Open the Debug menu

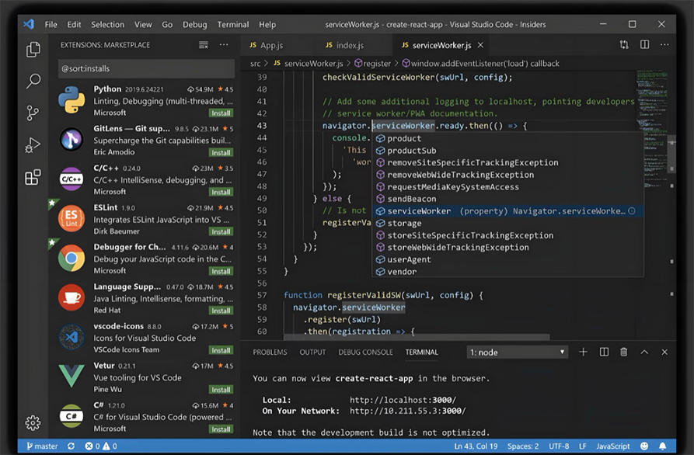tap(195, 24)
